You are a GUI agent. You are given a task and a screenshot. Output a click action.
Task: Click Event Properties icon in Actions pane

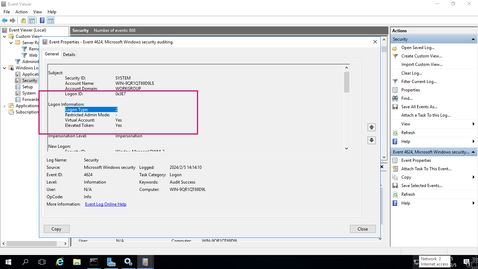[x=395, y=160]
